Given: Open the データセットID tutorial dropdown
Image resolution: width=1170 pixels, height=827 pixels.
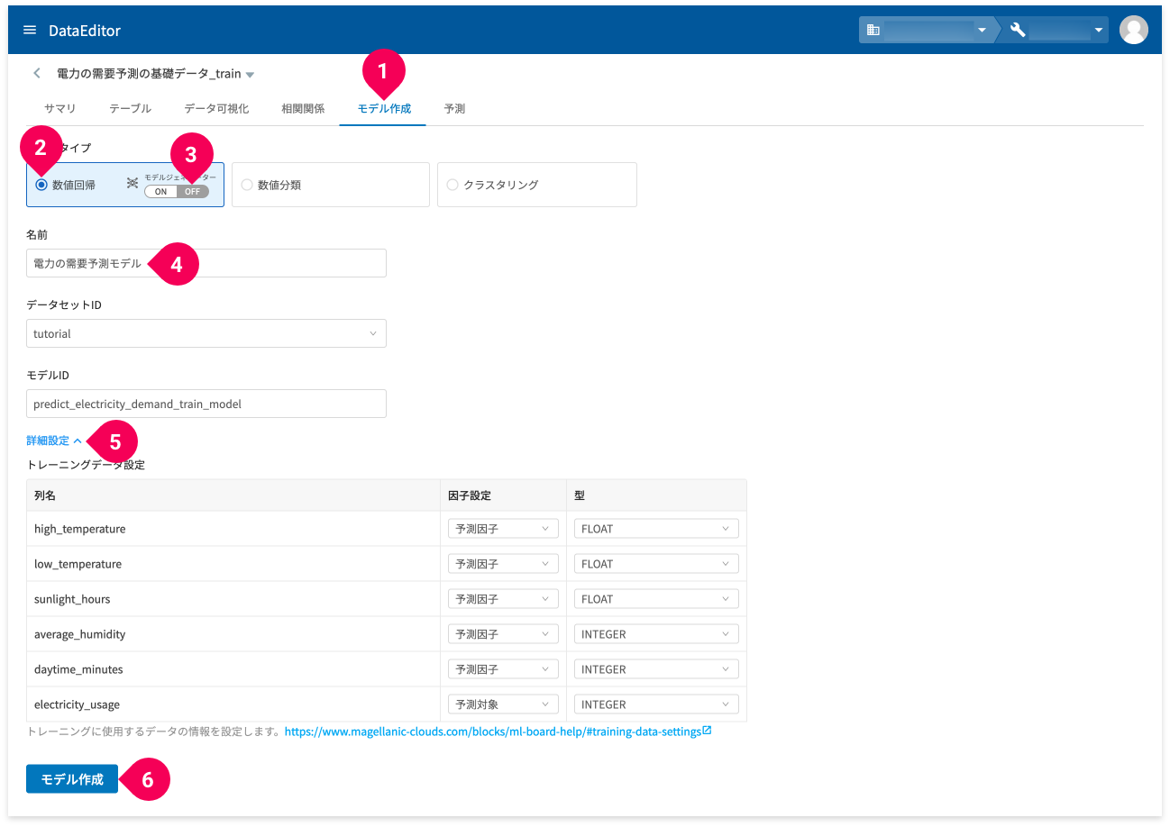Looking at the screenshot, I should click(206, 333).
